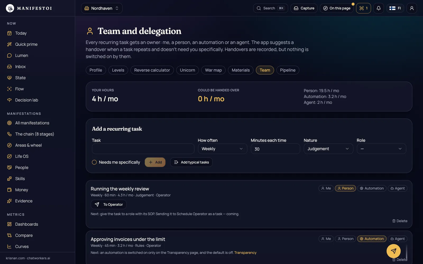Toggle Needs me specifically radio
Screen dimensions: 423x264
(x=94, y=162)
